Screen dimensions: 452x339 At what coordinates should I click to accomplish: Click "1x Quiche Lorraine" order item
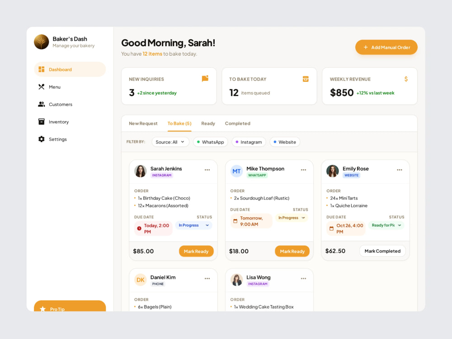pyautogui.click(x=348, y=206)
